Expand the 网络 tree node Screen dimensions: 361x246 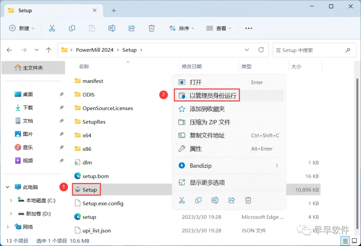coord(8,227)
